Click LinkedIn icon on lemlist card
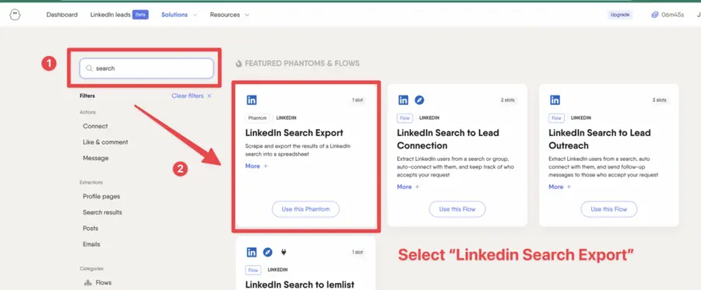701x290 pixels. [x=252, y=252]
